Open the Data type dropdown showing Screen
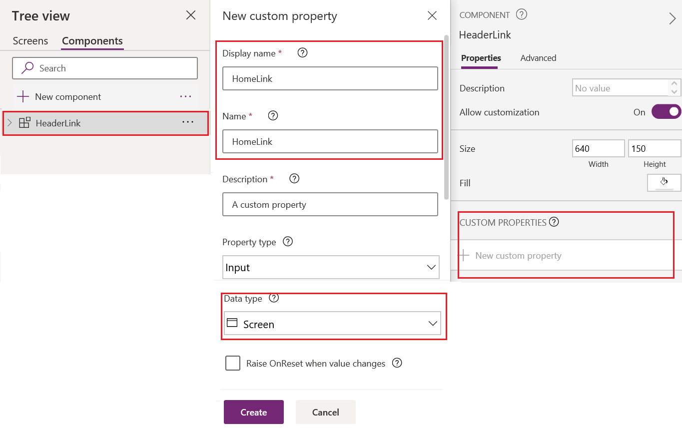 [x=333, y=324]
